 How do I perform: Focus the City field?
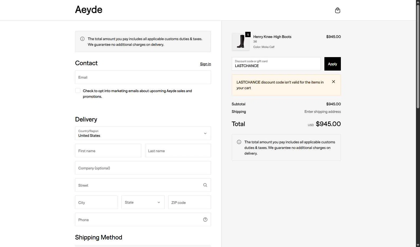pos(96,202)
